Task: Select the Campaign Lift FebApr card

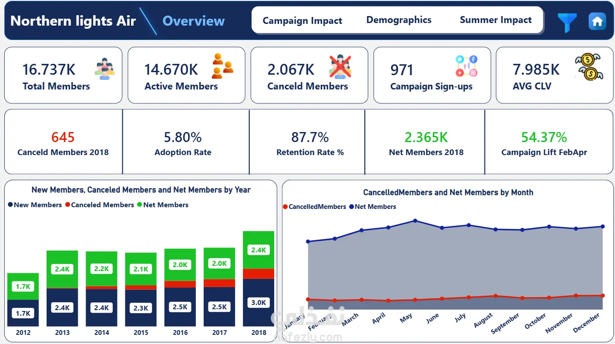Action: [x=544, y=142]
